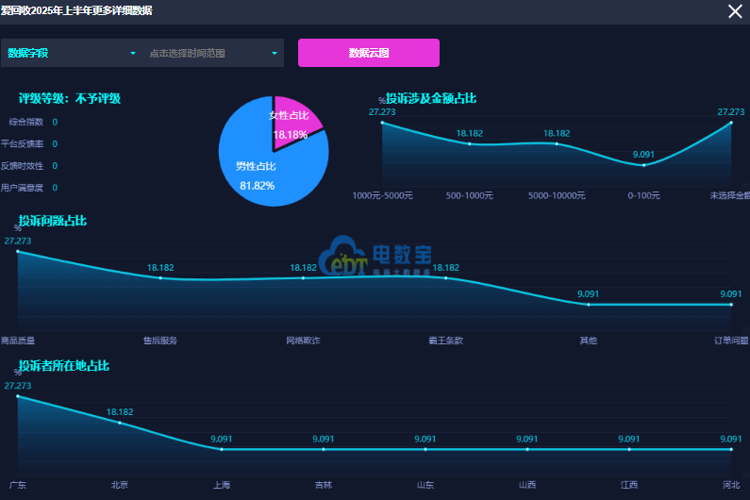
Task: Click the 5000-10000元 data point marker
Action: (x=557, y=144)
